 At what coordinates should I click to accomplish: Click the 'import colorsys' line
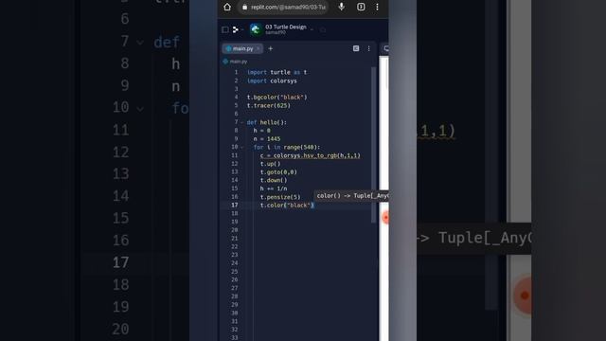(272, 81)
